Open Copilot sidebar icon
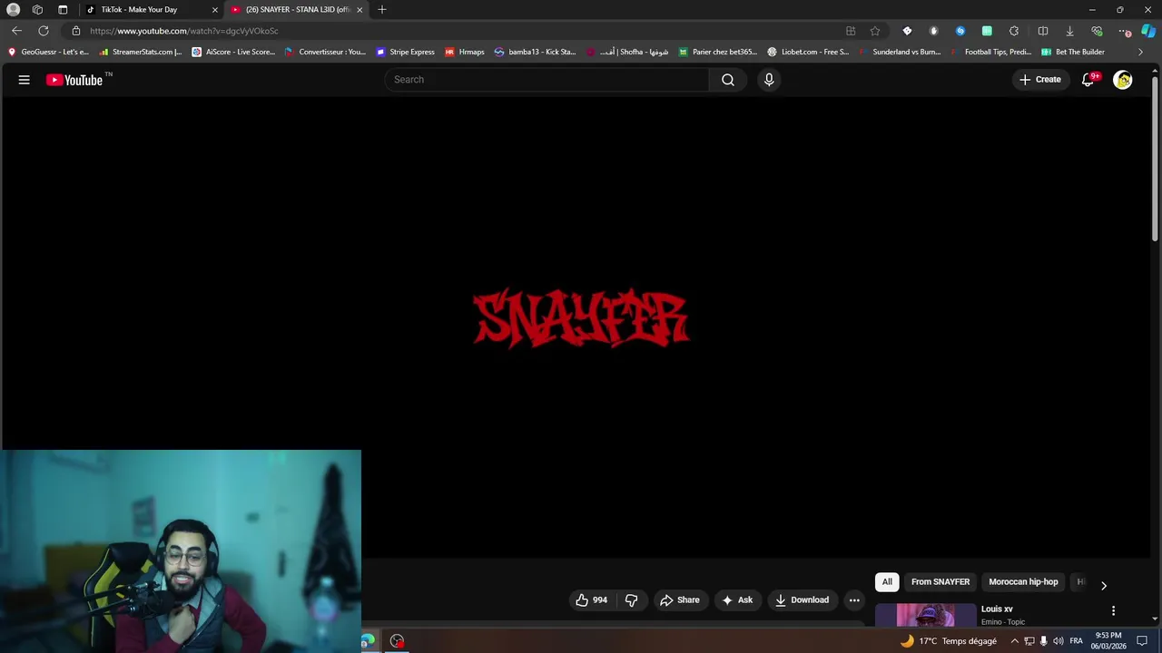This screenshot has height=653, width=1162. point(1148,31)
